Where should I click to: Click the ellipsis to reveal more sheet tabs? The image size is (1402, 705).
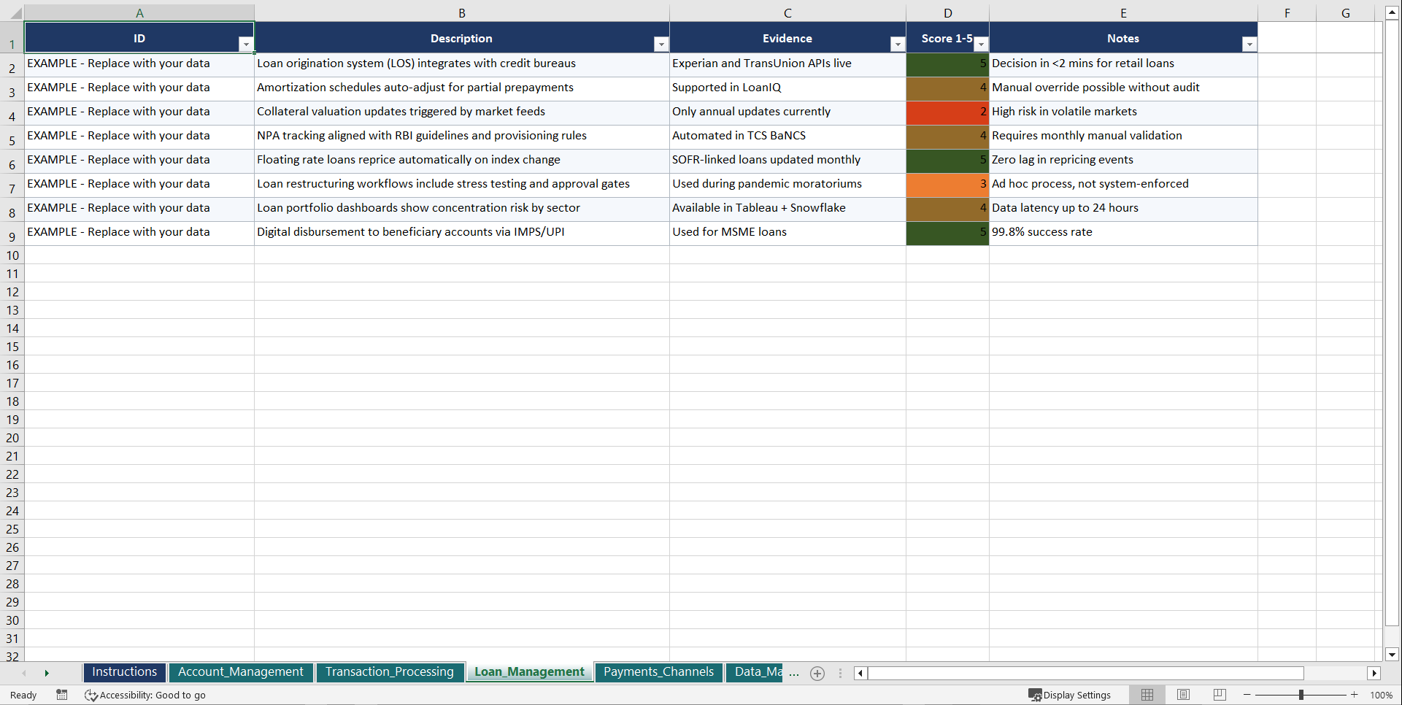click(794, 674)
